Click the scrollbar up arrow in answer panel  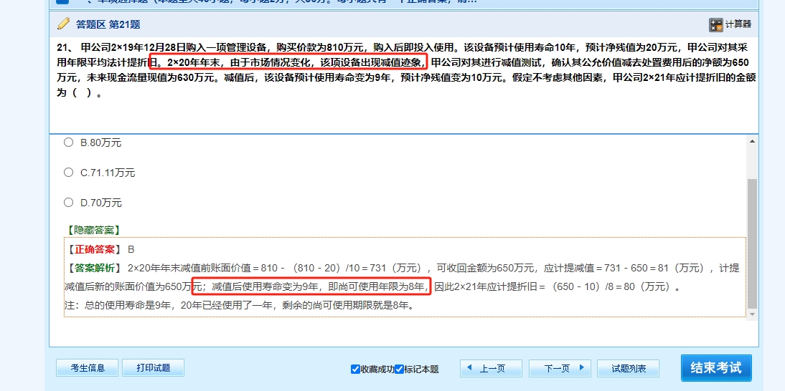[752, 142]
